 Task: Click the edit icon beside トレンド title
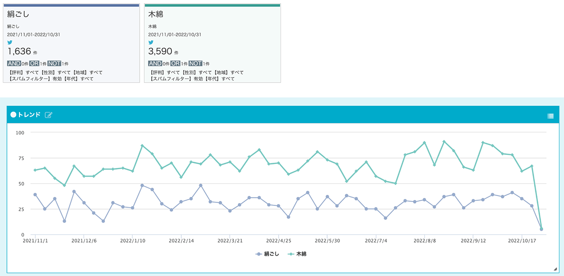pos(49,115)
